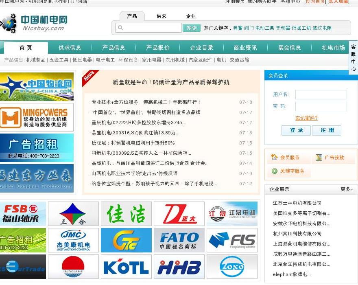Open the green 广告招租 banner
The width and height of the screenshot is (358, 285).
coord(23,240)
